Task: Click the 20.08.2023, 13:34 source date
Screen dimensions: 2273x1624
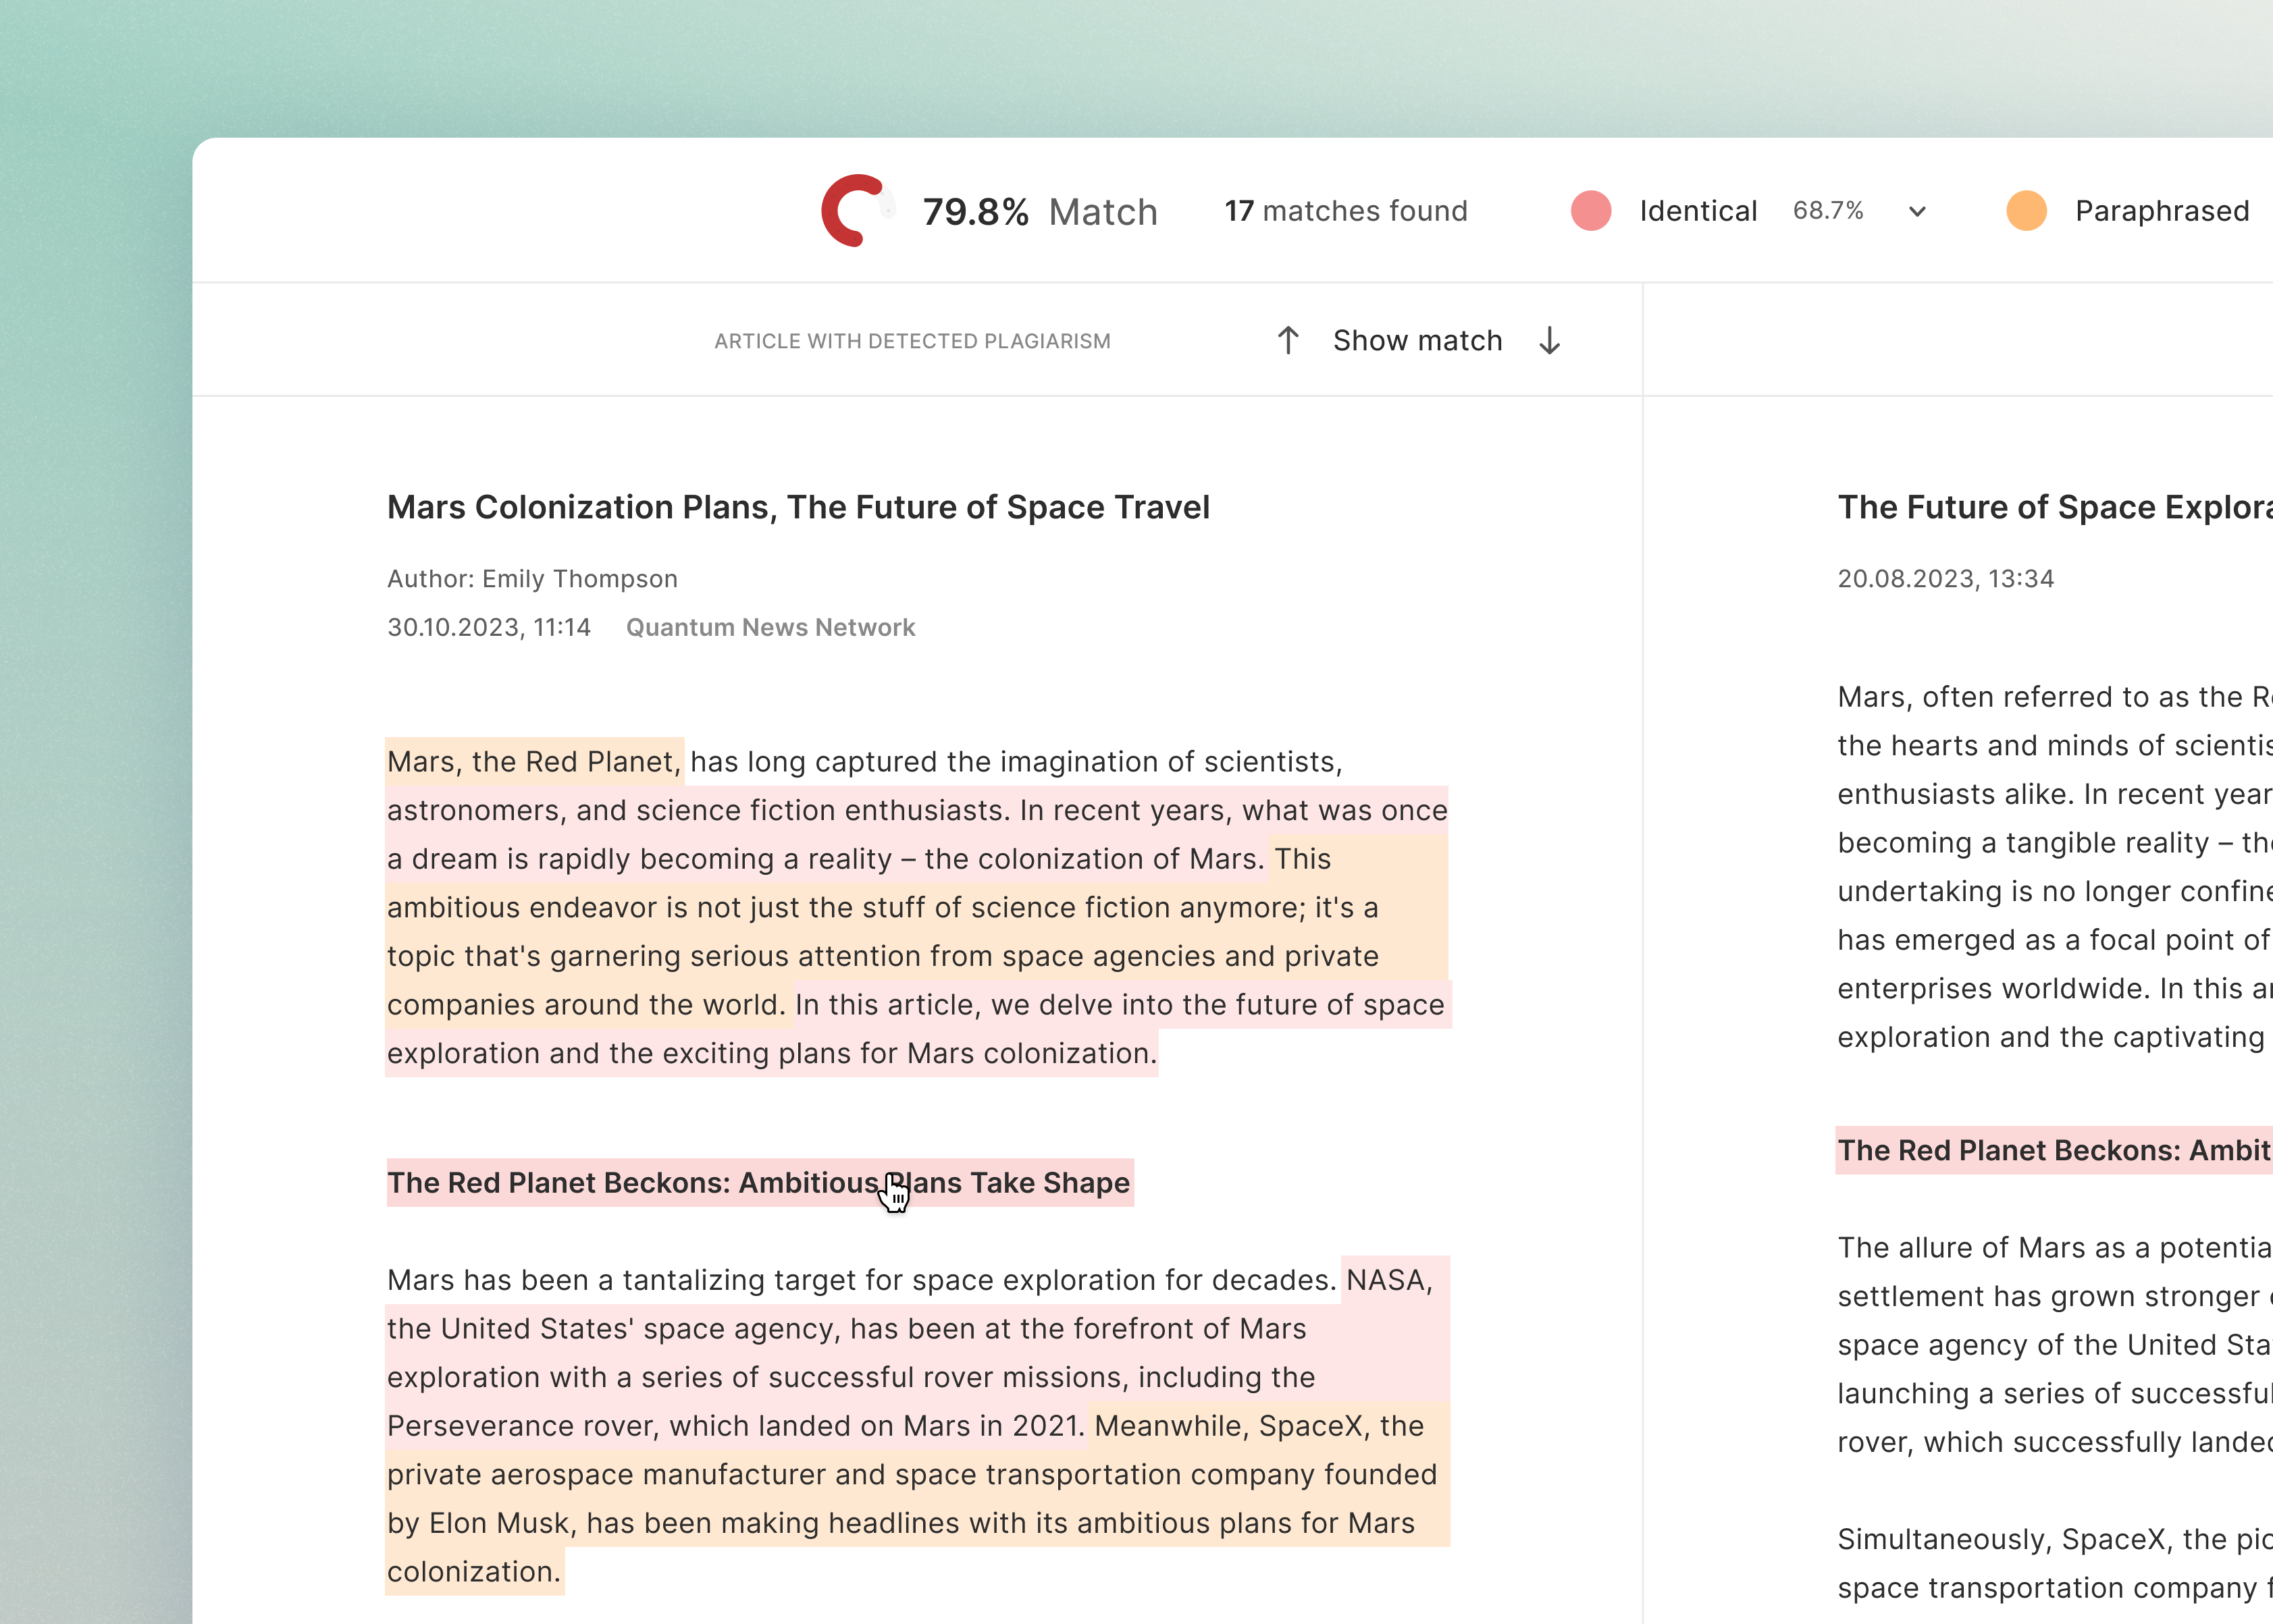Action: tap(1946, 579)
